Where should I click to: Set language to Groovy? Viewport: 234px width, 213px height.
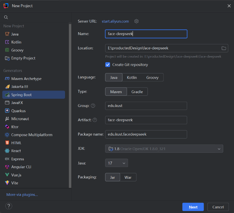152,78
